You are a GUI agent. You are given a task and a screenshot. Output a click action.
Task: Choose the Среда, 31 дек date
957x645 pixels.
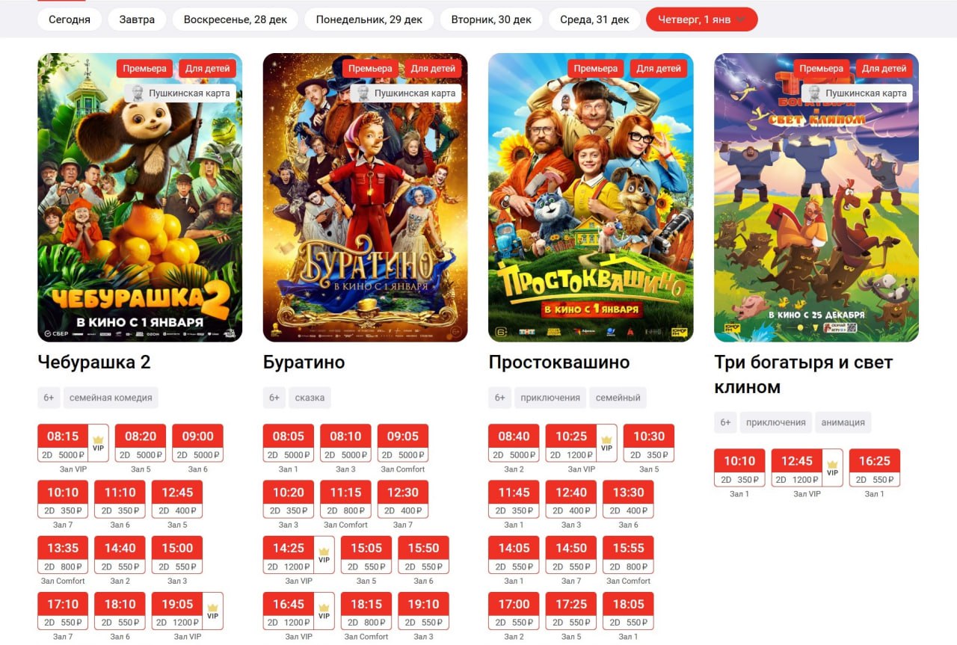pos(594,19)
